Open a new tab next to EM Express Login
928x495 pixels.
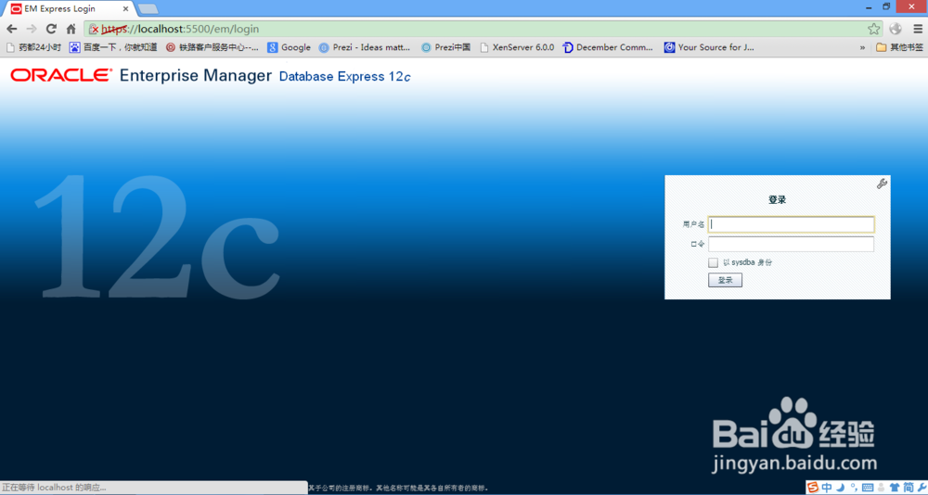(148, 9)
